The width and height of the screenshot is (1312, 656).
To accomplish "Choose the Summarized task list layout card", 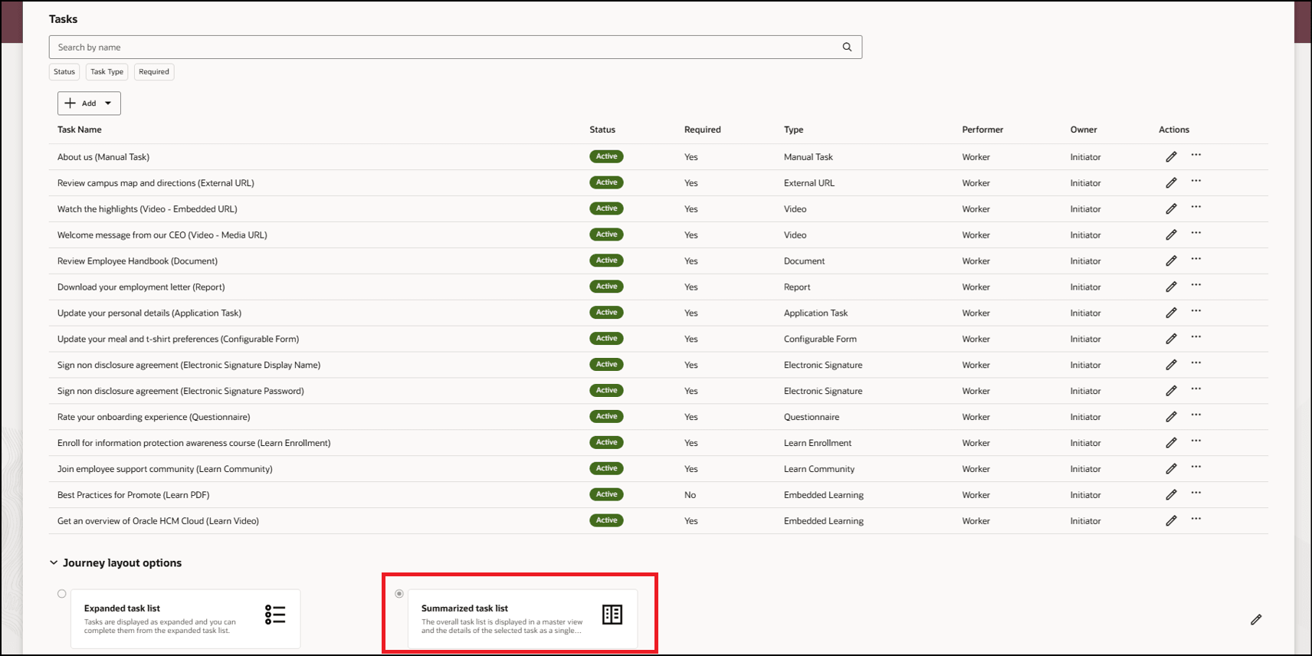I will [523, 618].
